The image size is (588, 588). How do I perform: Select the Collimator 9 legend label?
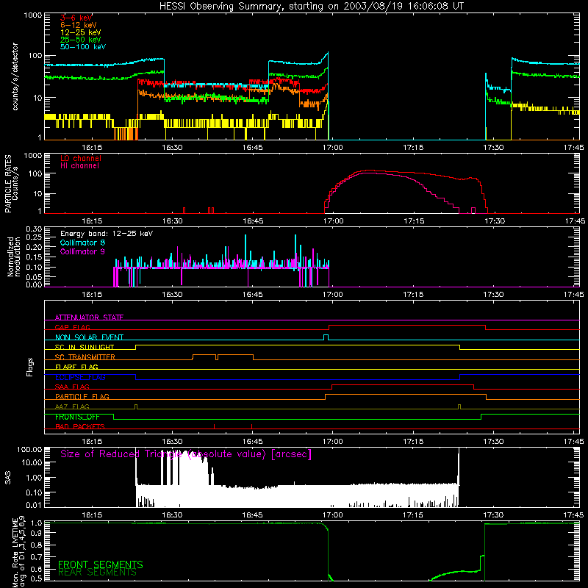coord(82,251)
